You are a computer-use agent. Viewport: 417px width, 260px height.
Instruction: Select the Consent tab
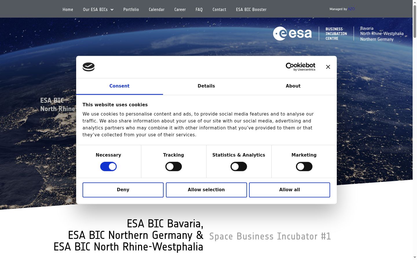coord(119,86)
